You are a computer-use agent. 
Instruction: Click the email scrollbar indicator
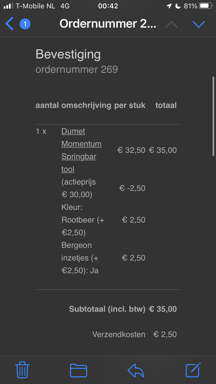coord(213,116)
